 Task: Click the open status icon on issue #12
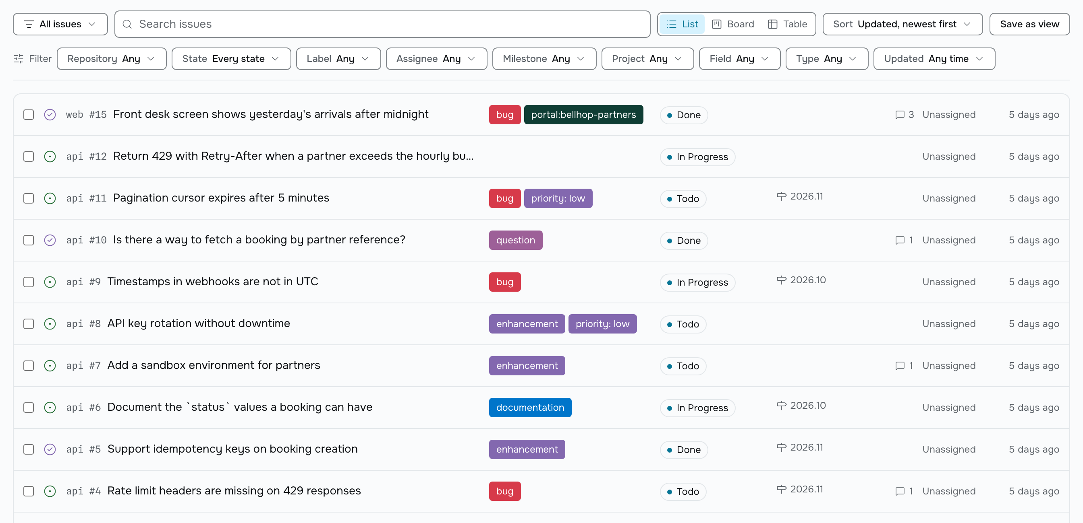(x=50, y=156)
